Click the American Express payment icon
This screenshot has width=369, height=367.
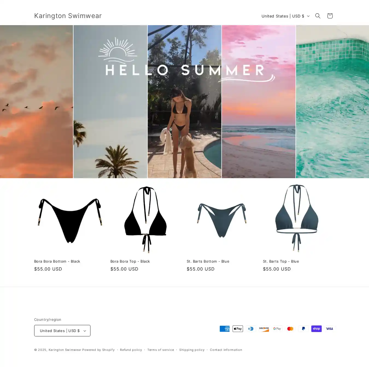click(x=225, y=329)
